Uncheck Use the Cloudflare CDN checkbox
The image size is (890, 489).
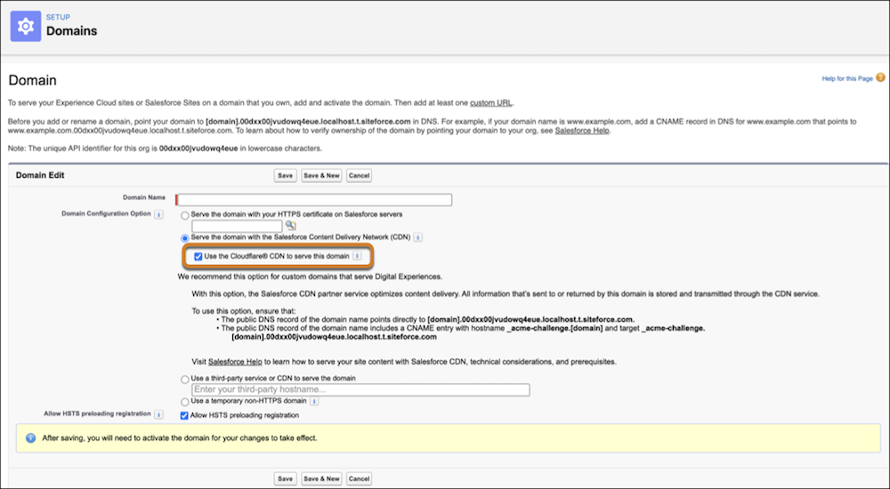coord(198,256)
